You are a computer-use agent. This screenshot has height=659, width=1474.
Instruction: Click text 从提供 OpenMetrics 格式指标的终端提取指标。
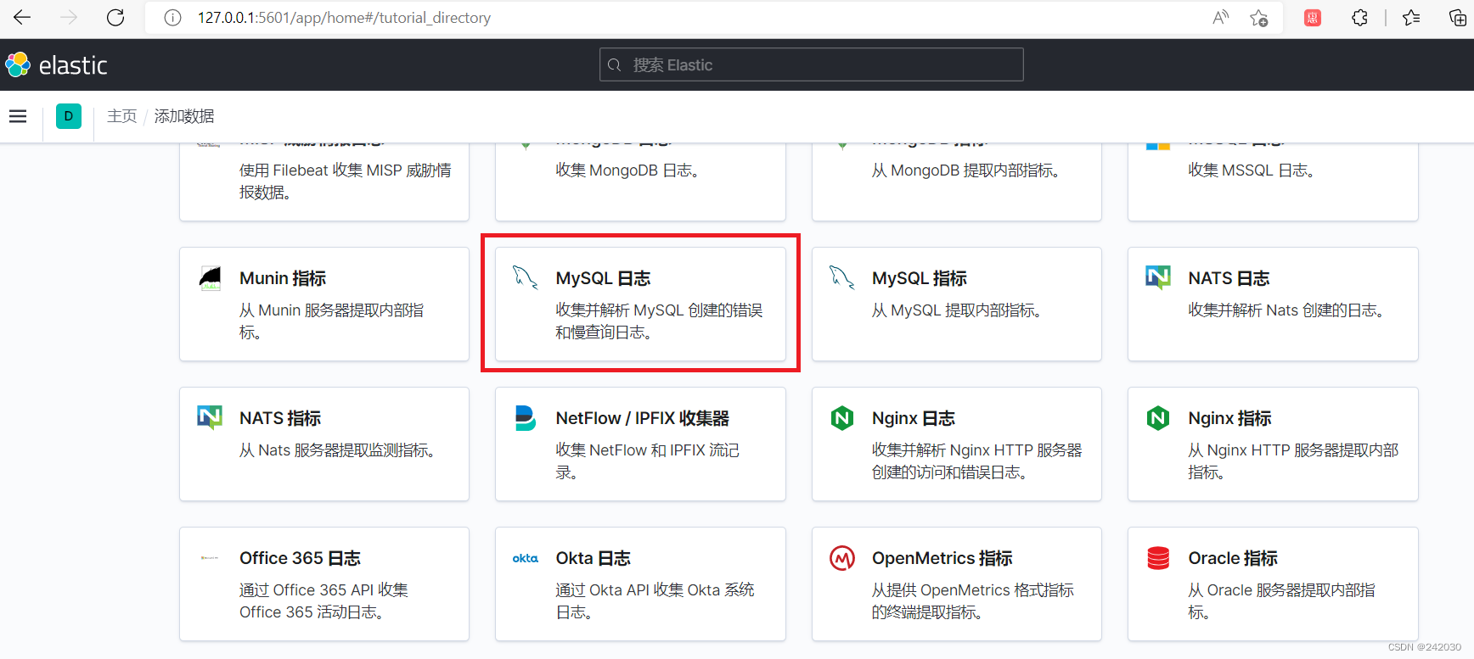(973, 601)
